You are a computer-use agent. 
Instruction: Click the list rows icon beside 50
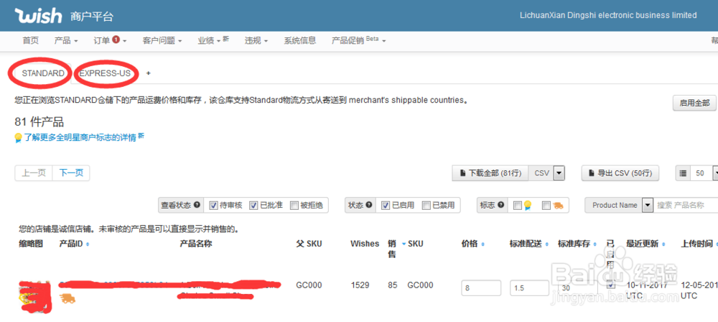point(683,173)
